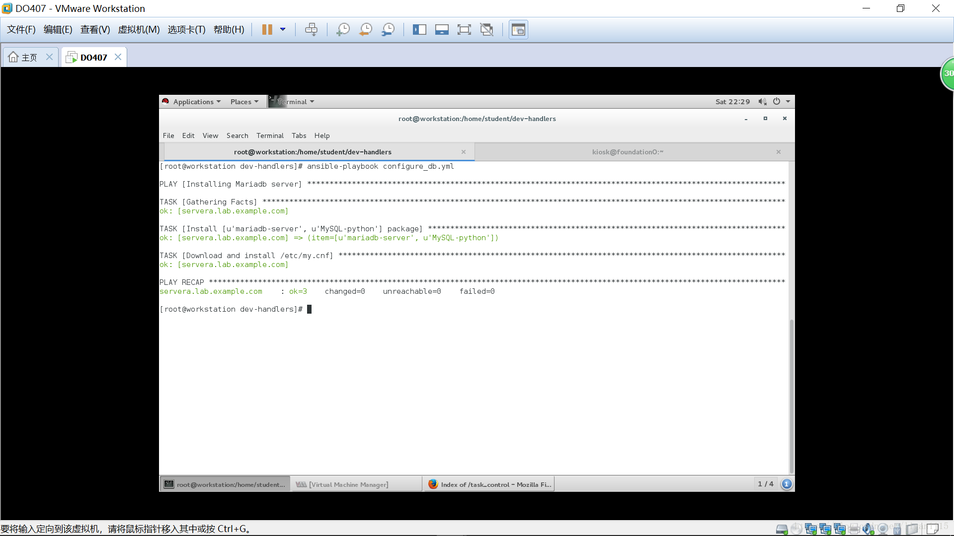The image size is (954, 536).
Task: Switch to Unity mode icon
Action: [x=487, y=30]
